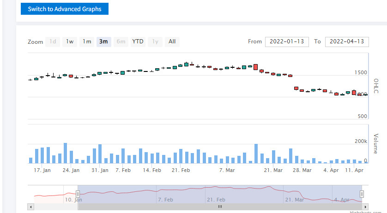387x213 pixels.
Task: Select the 3m zoom range
Action: (x=103, y=41)
